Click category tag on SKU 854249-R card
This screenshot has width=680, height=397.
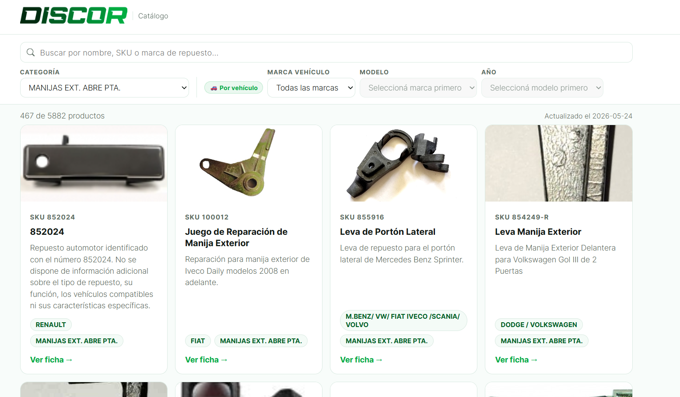[x=542, y=341]
